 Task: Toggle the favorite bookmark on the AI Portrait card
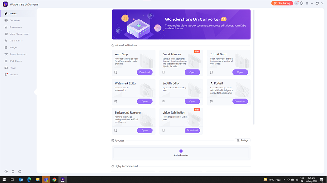(x=211, y=102)
